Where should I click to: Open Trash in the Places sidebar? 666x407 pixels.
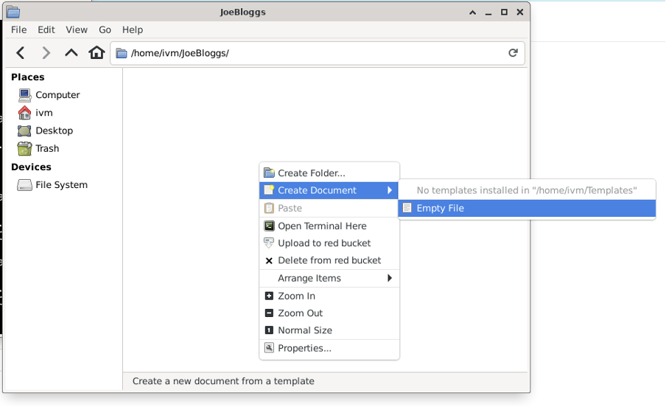click(x=46, y=148)
